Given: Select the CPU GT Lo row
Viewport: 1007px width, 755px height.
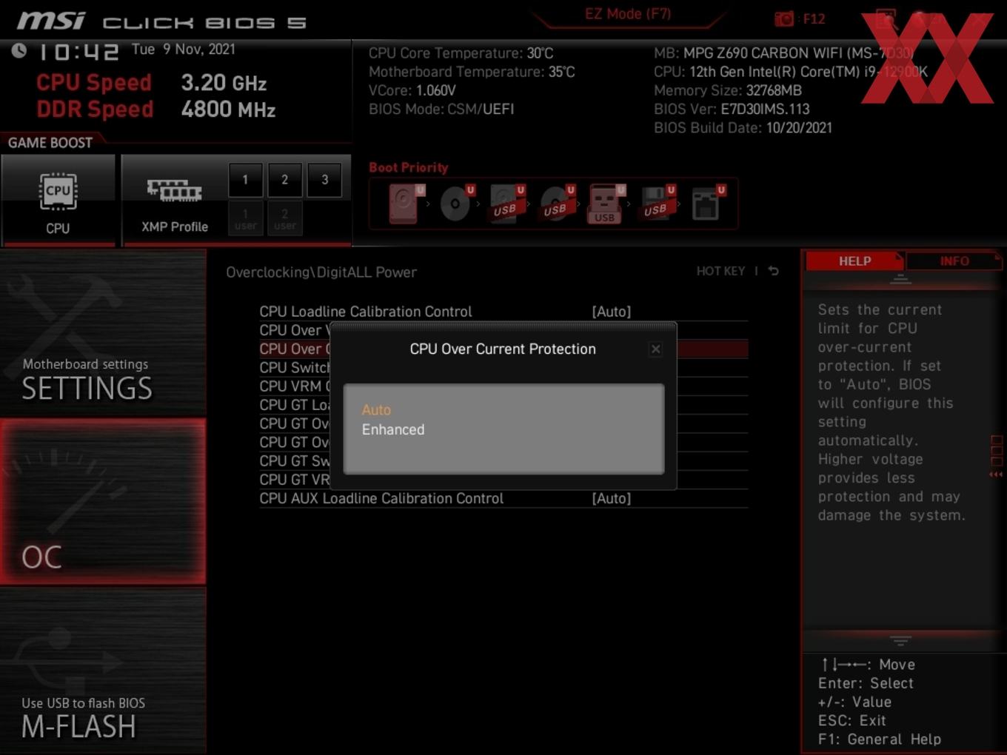Looking at the screenshot, I should tap(294, 405).
